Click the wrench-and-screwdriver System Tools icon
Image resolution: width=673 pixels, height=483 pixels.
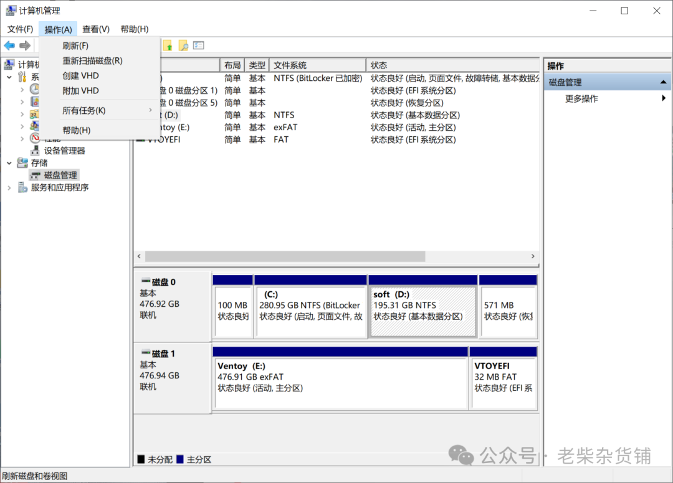point(22,77)
